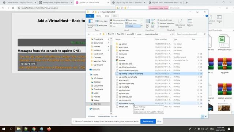Choose Large icons layout
Screen dimensions: 234x132
(x=131, y=20)
